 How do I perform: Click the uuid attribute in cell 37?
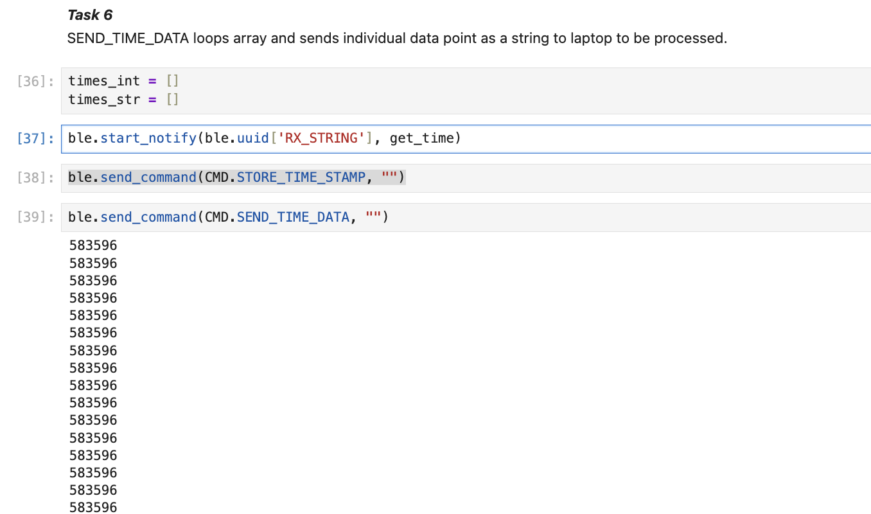(256, 139)
